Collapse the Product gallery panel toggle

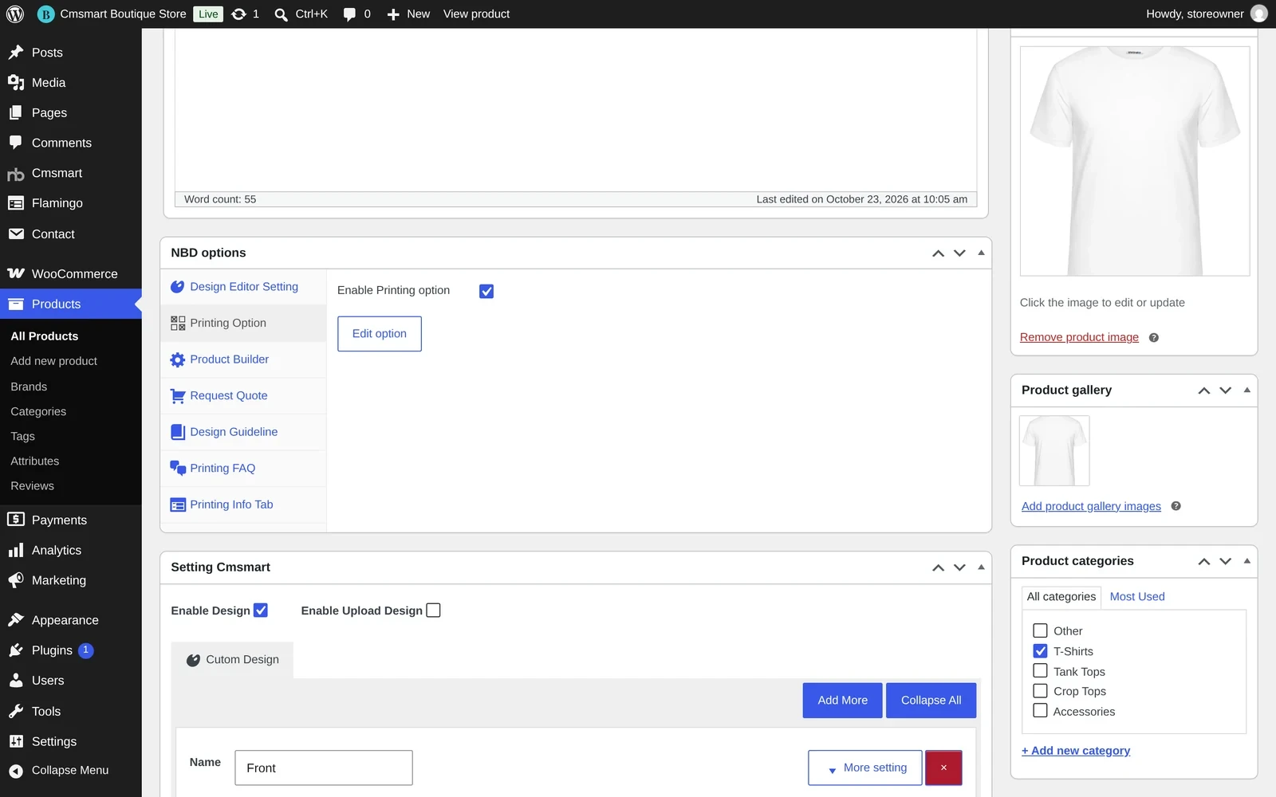pyautogui.click(x=1246, y=390)
